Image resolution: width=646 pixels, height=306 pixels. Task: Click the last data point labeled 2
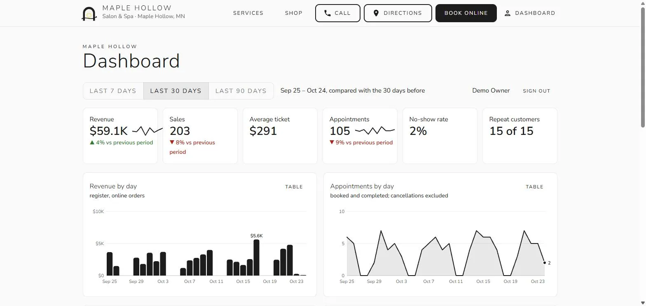point(545,263)
